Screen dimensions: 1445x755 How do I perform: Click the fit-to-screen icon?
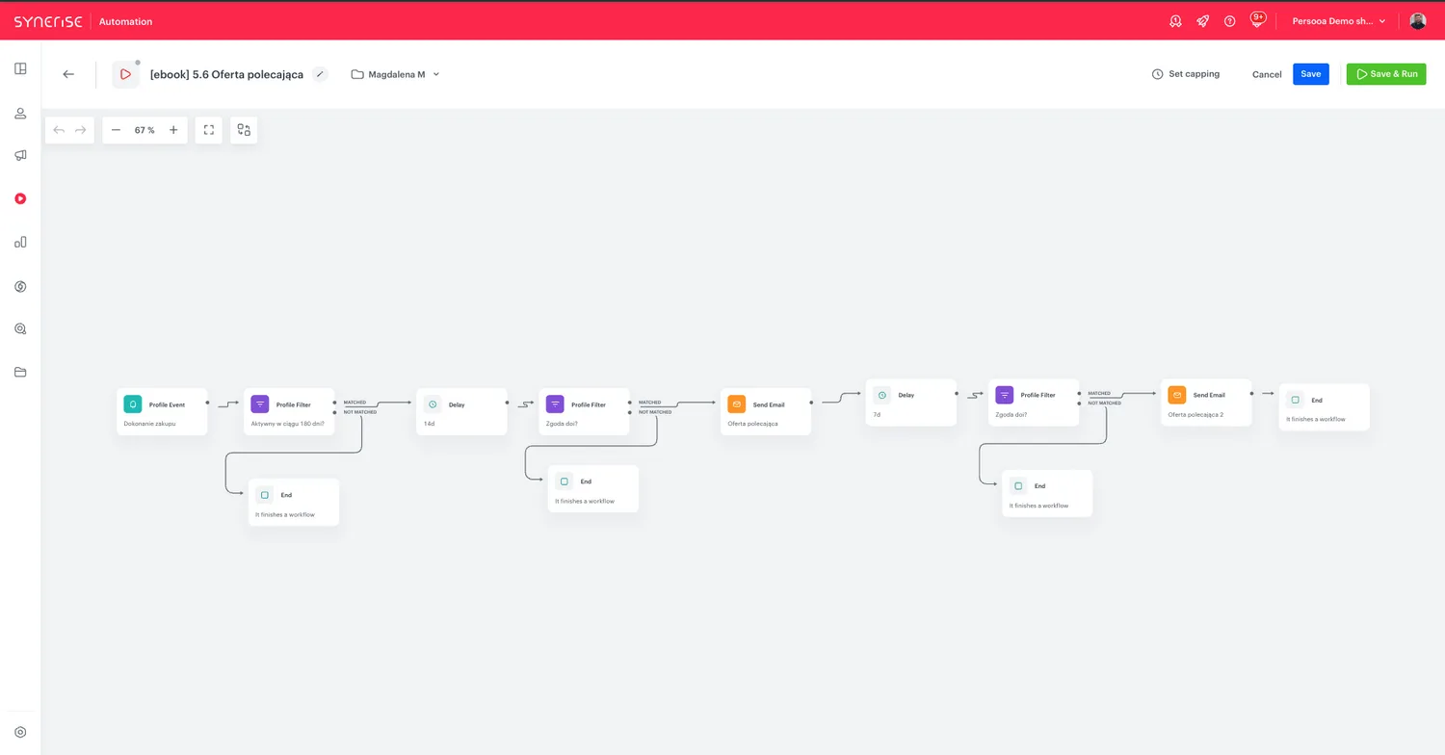pos(209,130)
